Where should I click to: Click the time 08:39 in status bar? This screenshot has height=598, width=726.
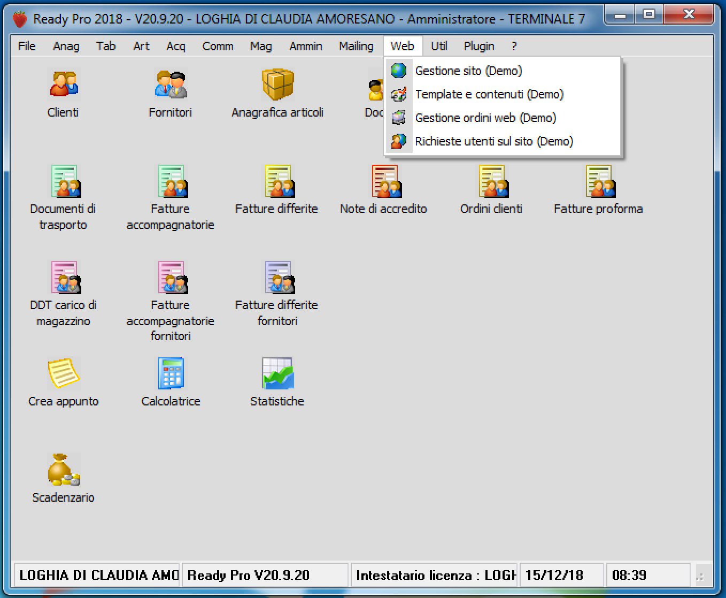(648, 576)
